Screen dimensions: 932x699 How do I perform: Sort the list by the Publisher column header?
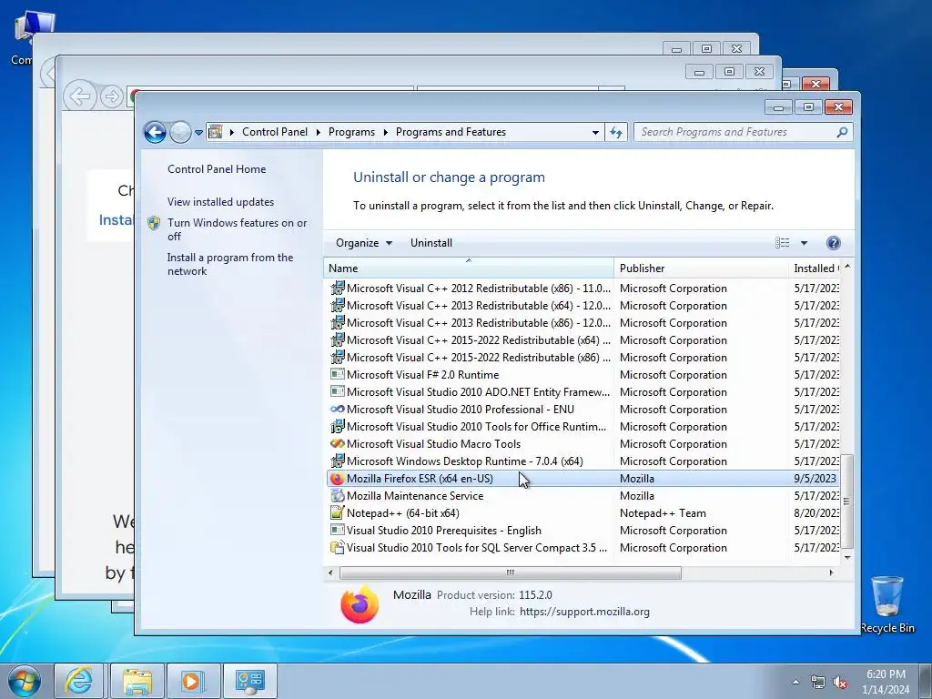pos(701,268)
